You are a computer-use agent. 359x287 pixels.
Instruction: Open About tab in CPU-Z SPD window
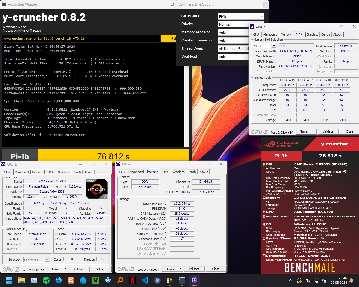(x=337, y=34)
